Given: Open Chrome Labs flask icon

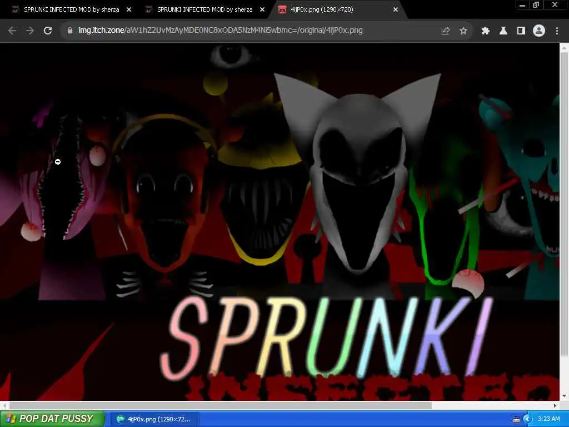Looking at the screenshot, I should [503, 31].
